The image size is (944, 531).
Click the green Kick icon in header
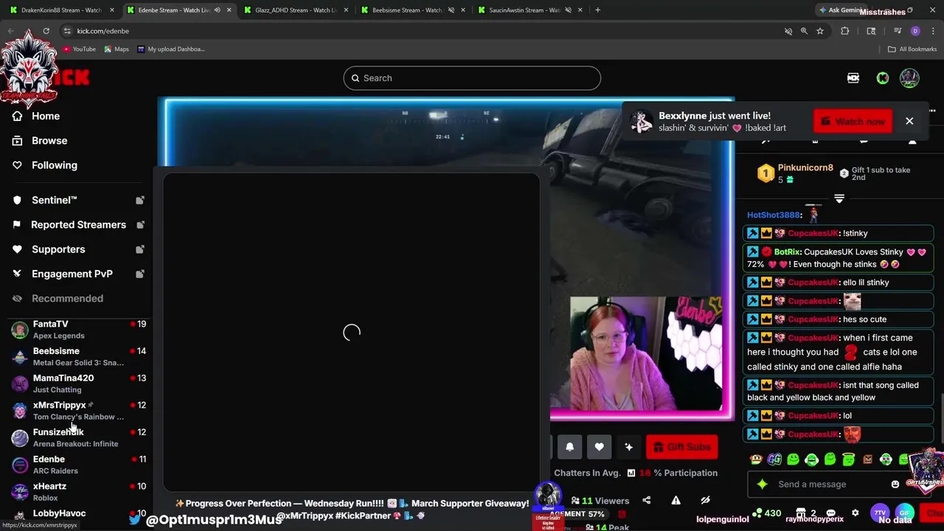[883, 78]
